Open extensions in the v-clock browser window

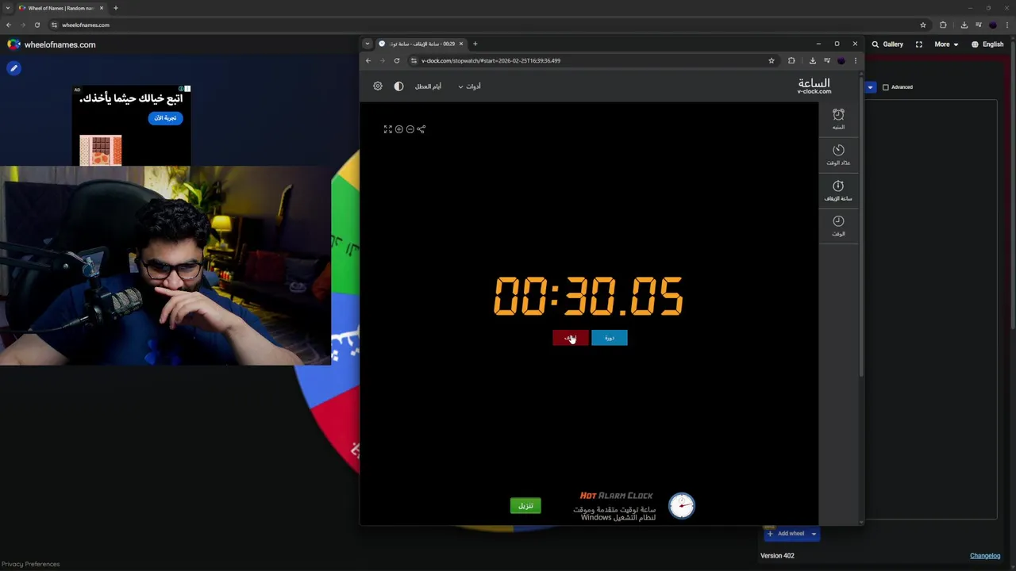791,60
